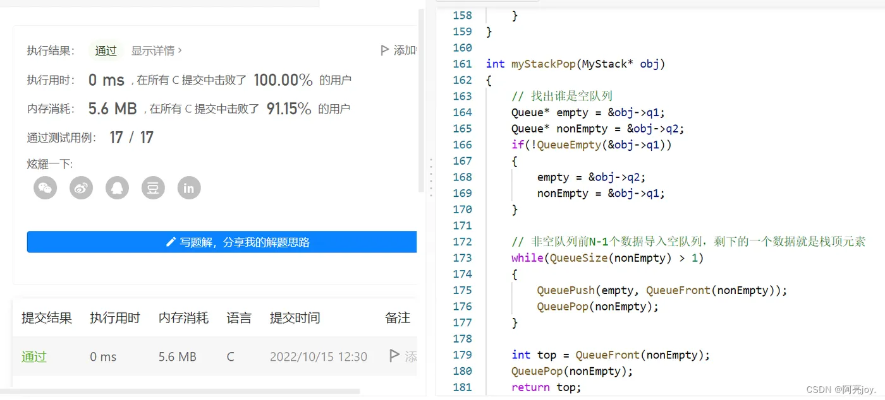This screenshot has width=885, height=400.
Task: Click the 炫耀一下 label
Action: [x=50, y=165]
